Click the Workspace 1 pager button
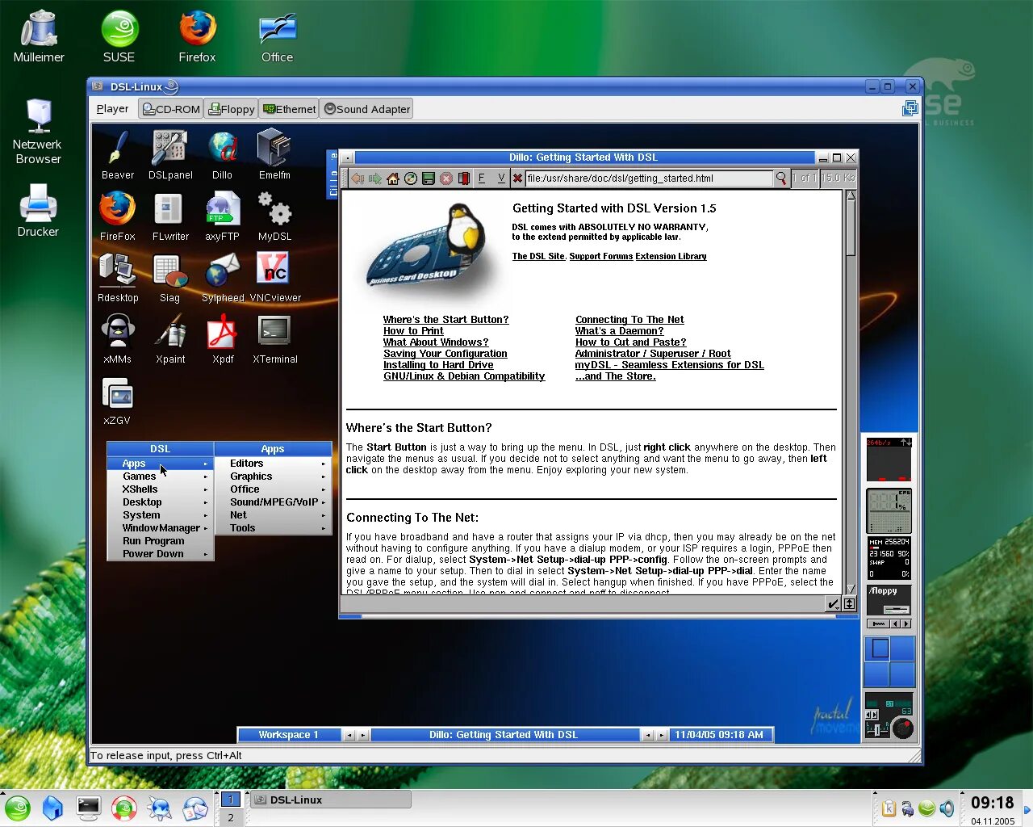The width and height of the screenshot is (1033, 827). [x=288, y=735]
